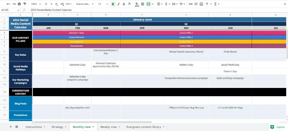Undo the last action

click(x=8, y=4)
